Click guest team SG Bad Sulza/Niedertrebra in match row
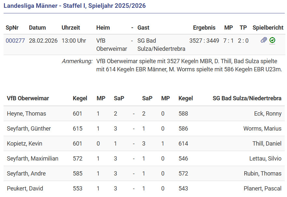This screenshot has width=287, height=197. (x=161, y=45)
